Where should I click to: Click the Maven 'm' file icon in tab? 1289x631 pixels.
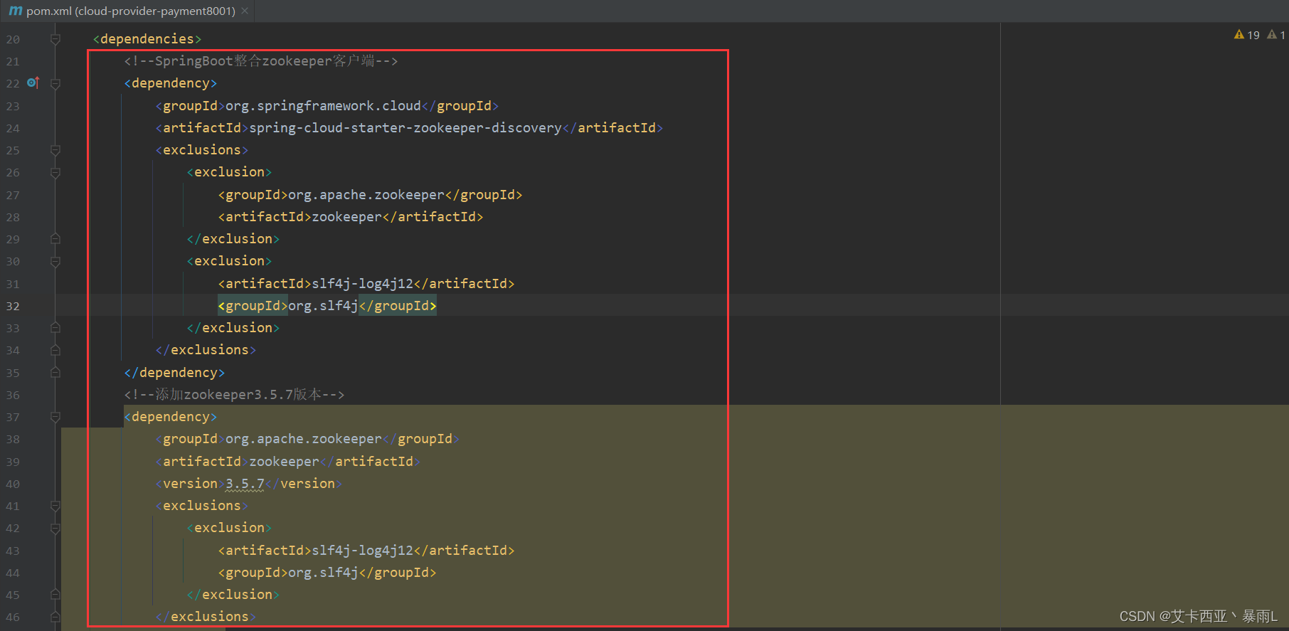(15, 11)
